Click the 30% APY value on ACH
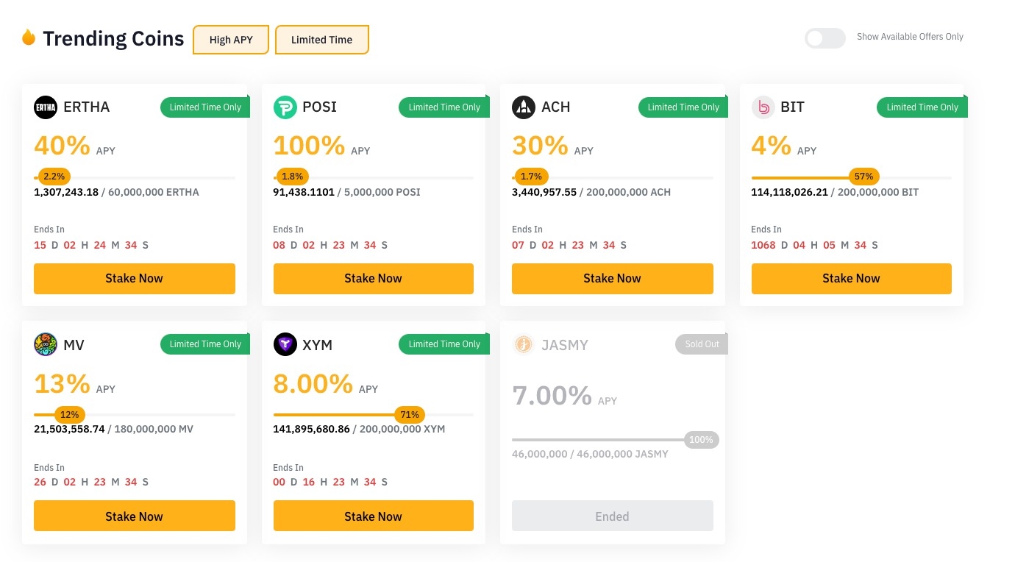Screen dimensions: 1015x562 tap(540, 145)
